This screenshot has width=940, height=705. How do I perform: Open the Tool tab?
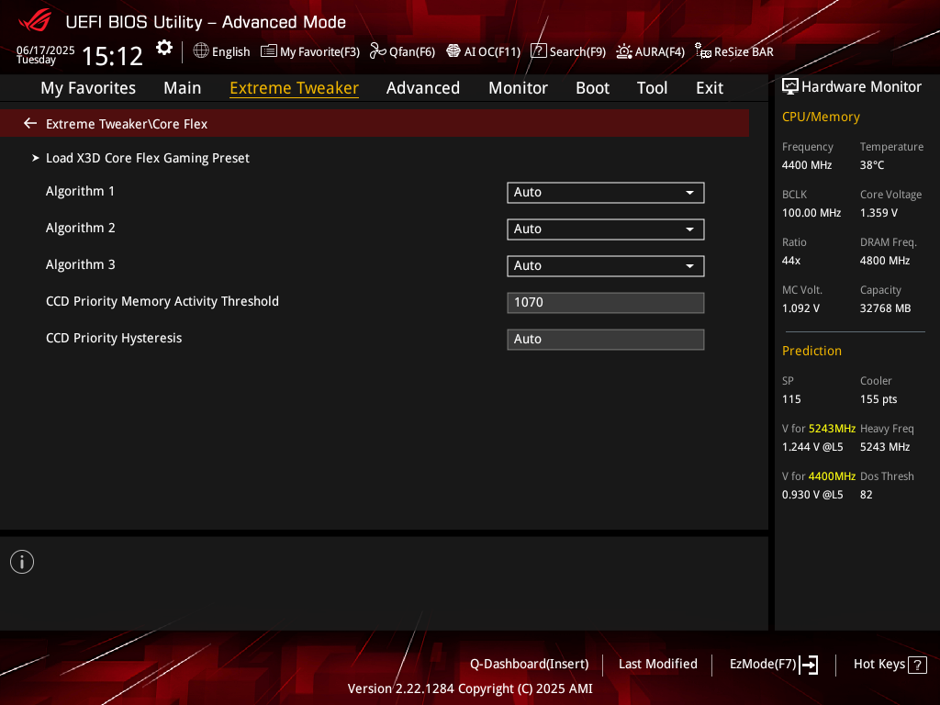(x=653, y=88)
